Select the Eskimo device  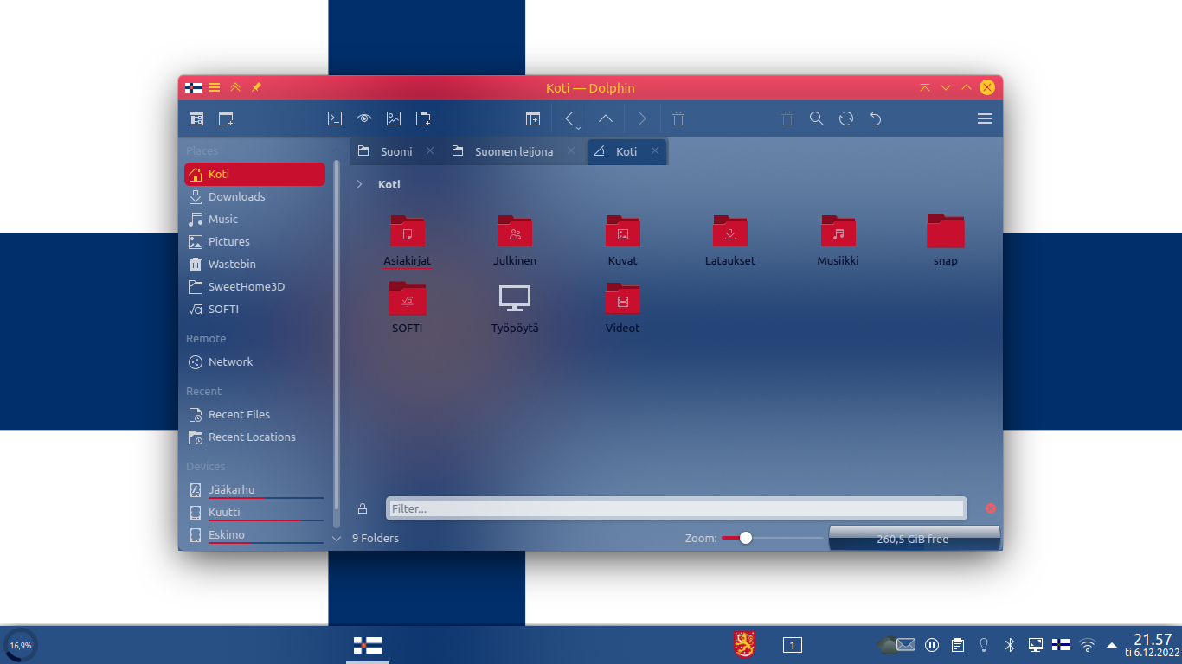254,534
